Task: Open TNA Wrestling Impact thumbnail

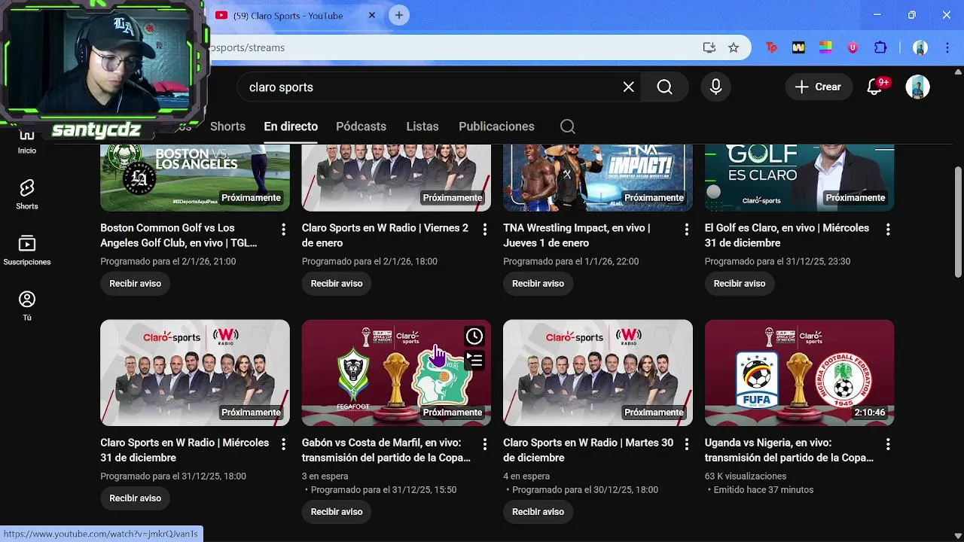Action: point(598,178)
